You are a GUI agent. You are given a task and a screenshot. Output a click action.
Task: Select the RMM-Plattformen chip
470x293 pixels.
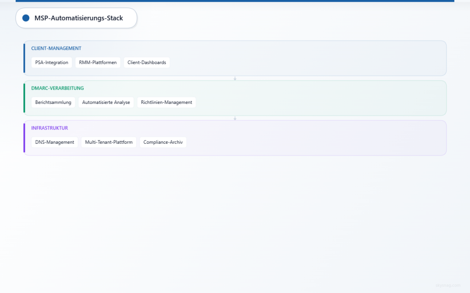(97, 62)
